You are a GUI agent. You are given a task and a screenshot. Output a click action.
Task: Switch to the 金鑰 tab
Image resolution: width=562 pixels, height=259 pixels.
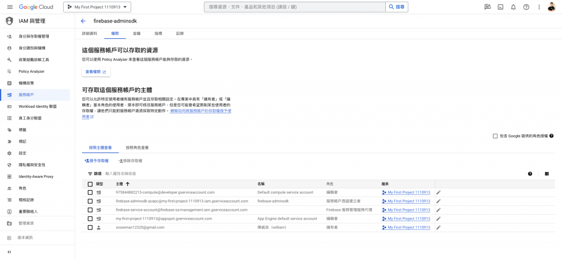137,33
